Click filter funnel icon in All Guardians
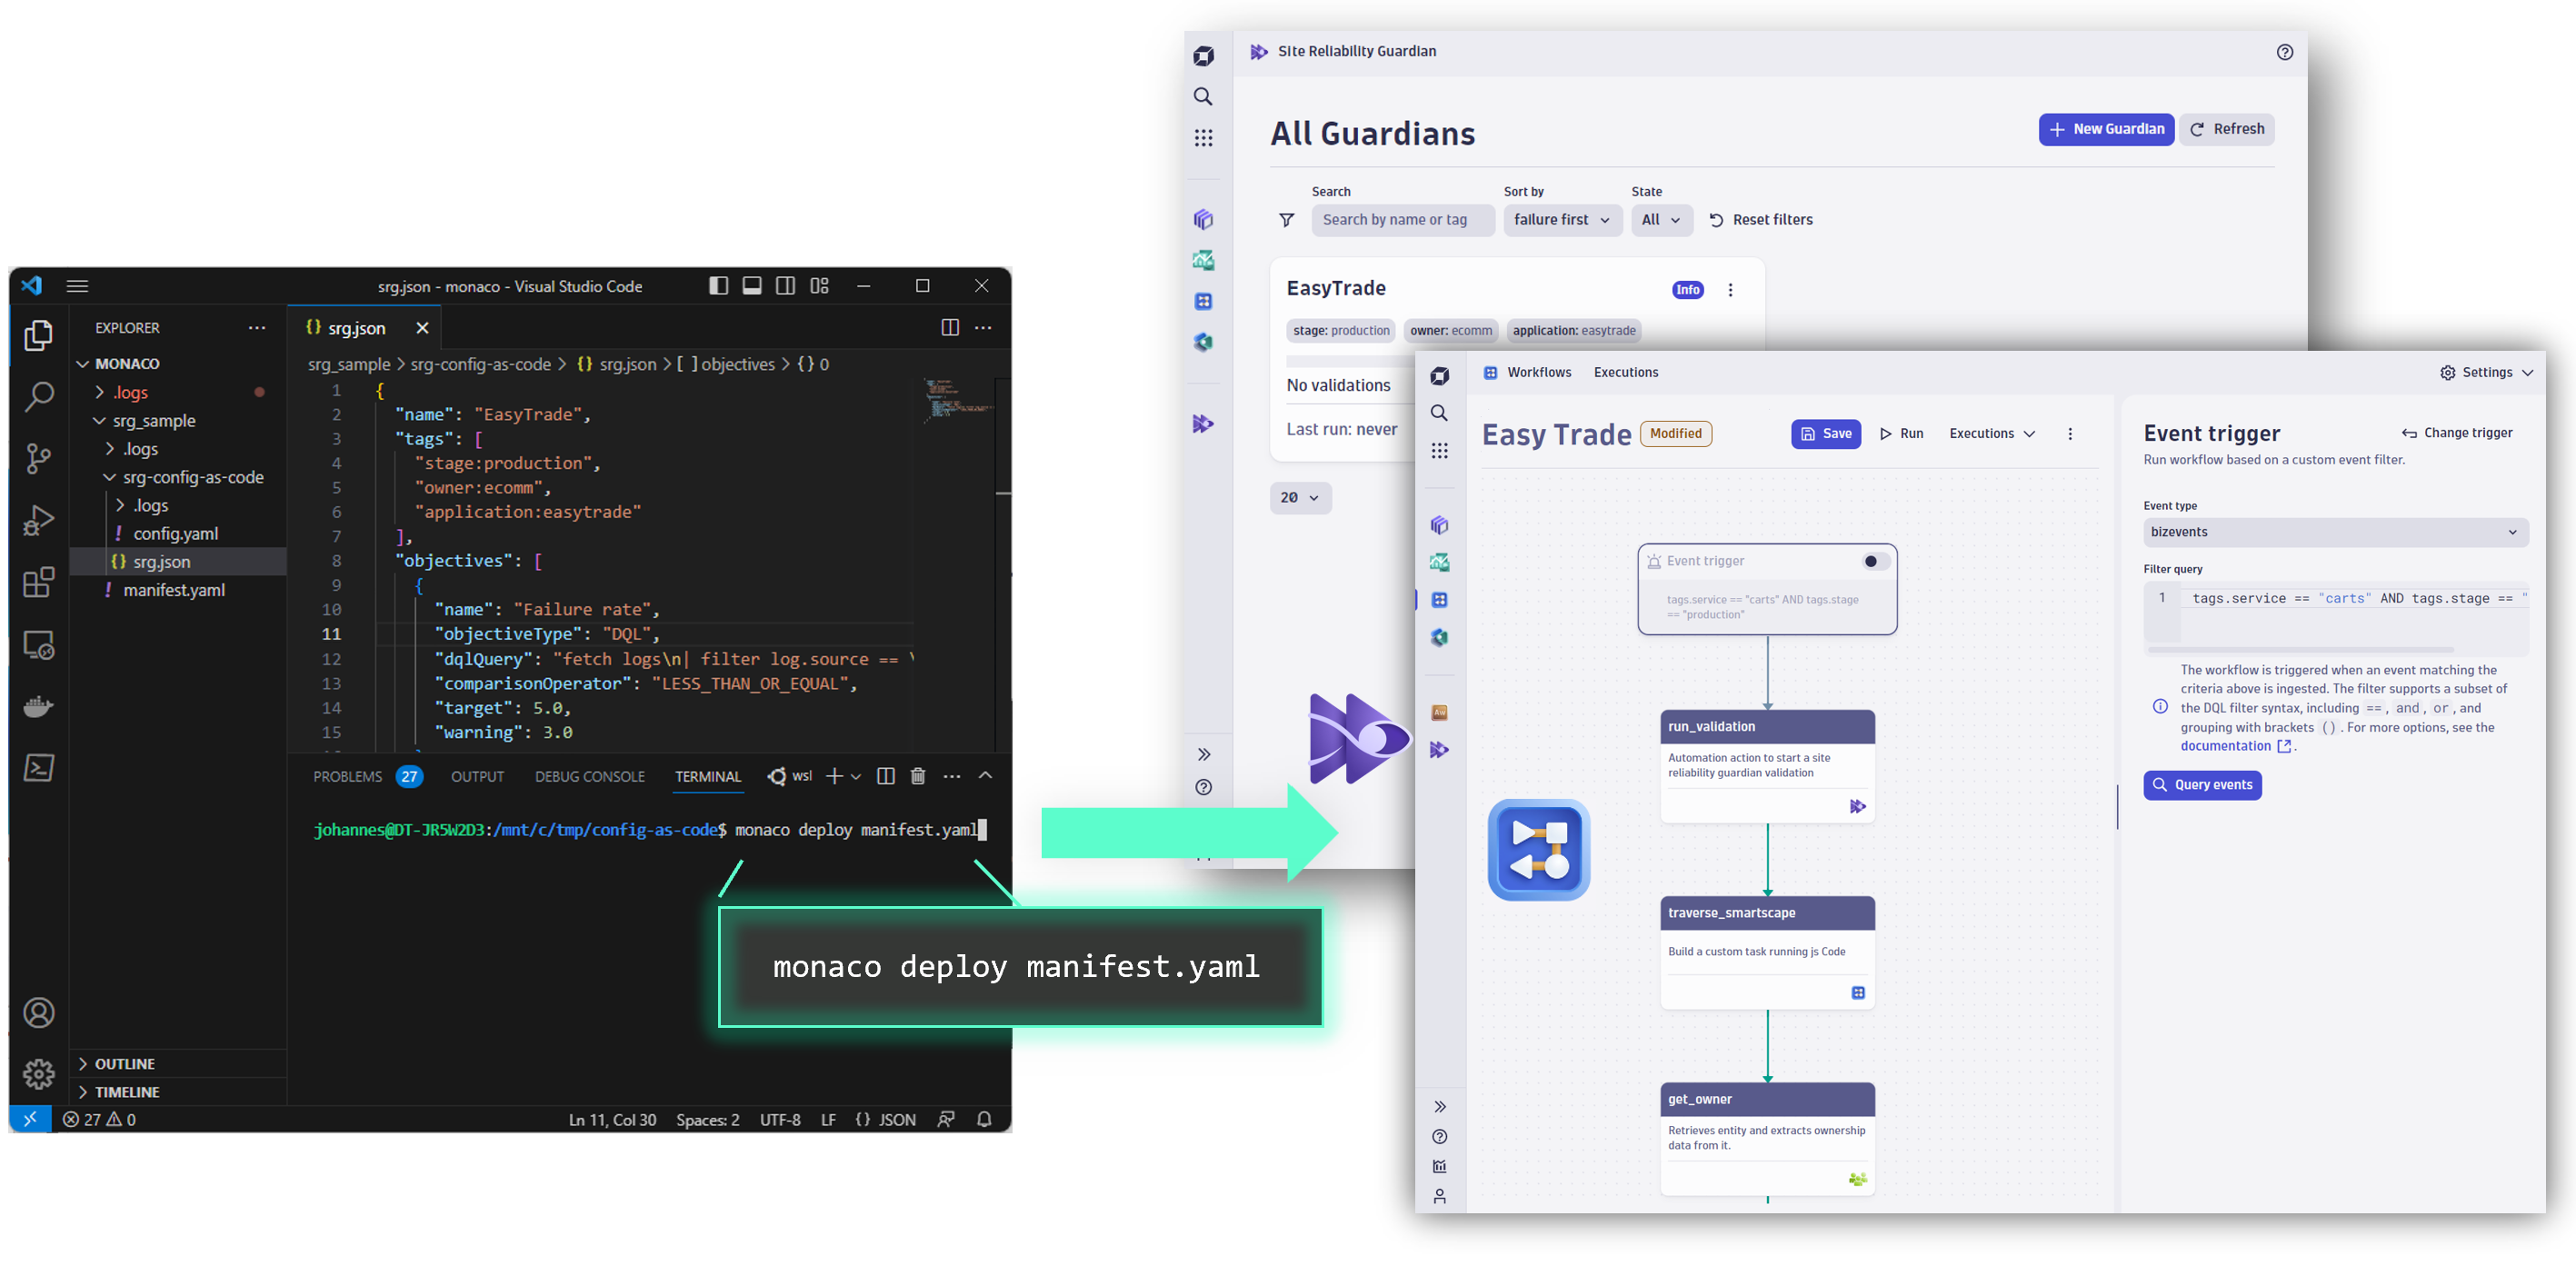 pyautogui.click(x=1287, y=220)
